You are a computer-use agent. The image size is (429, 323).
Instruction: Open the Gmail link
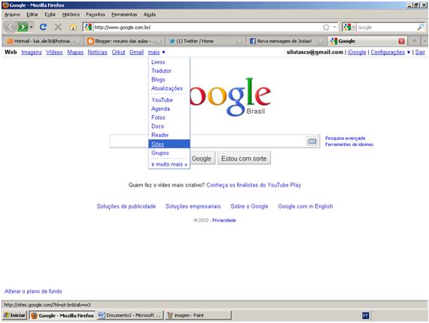[136, 52]
